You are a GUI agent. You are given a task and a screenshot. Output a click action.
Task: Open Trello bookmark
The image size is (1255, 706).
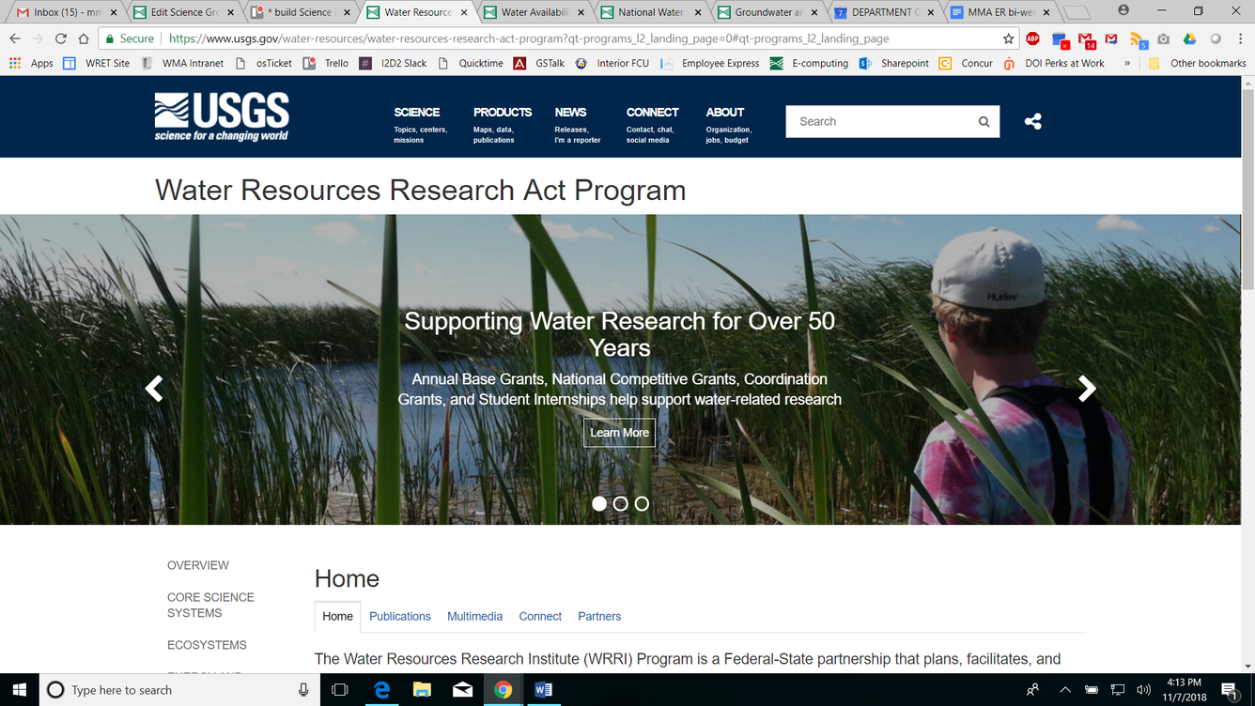coord(326,63)
